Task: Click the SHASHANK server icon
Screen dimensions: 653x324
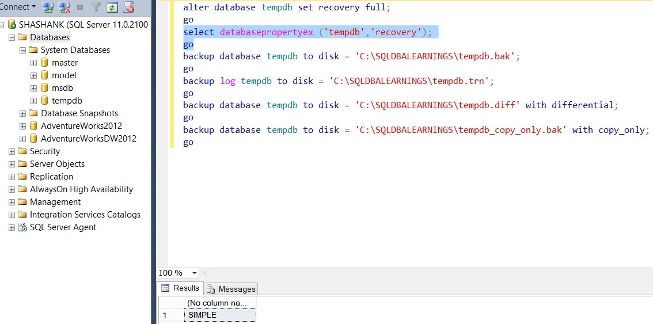Action: coord(12,25)
